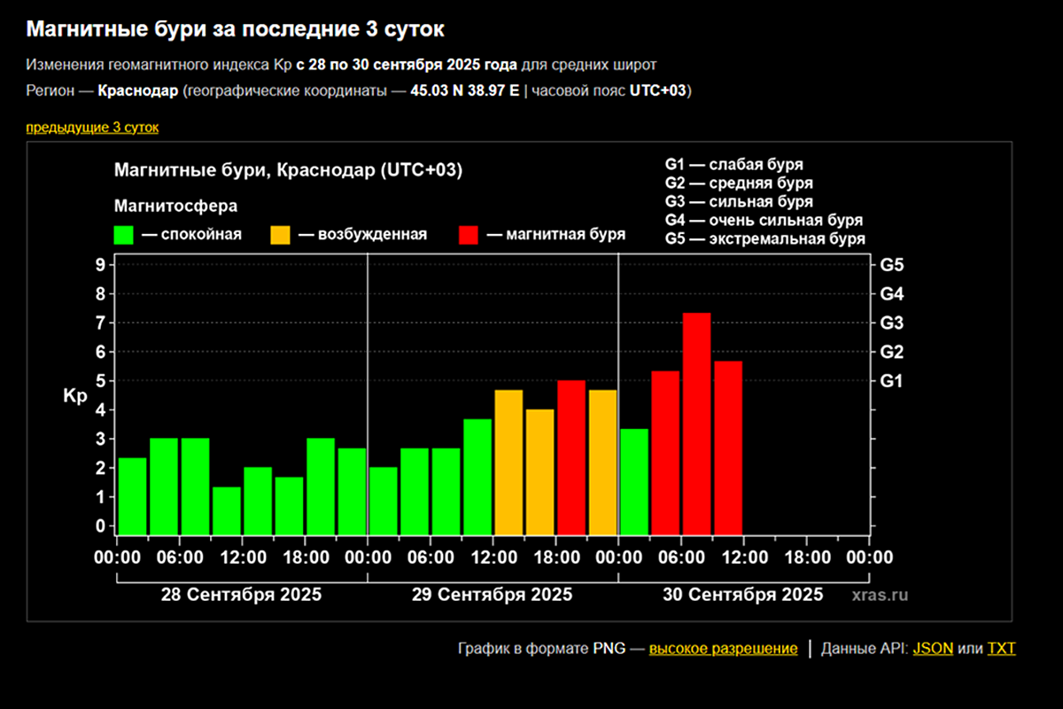Open the JSON data API link
This screenshot has height=709, width=1063.
933,649
